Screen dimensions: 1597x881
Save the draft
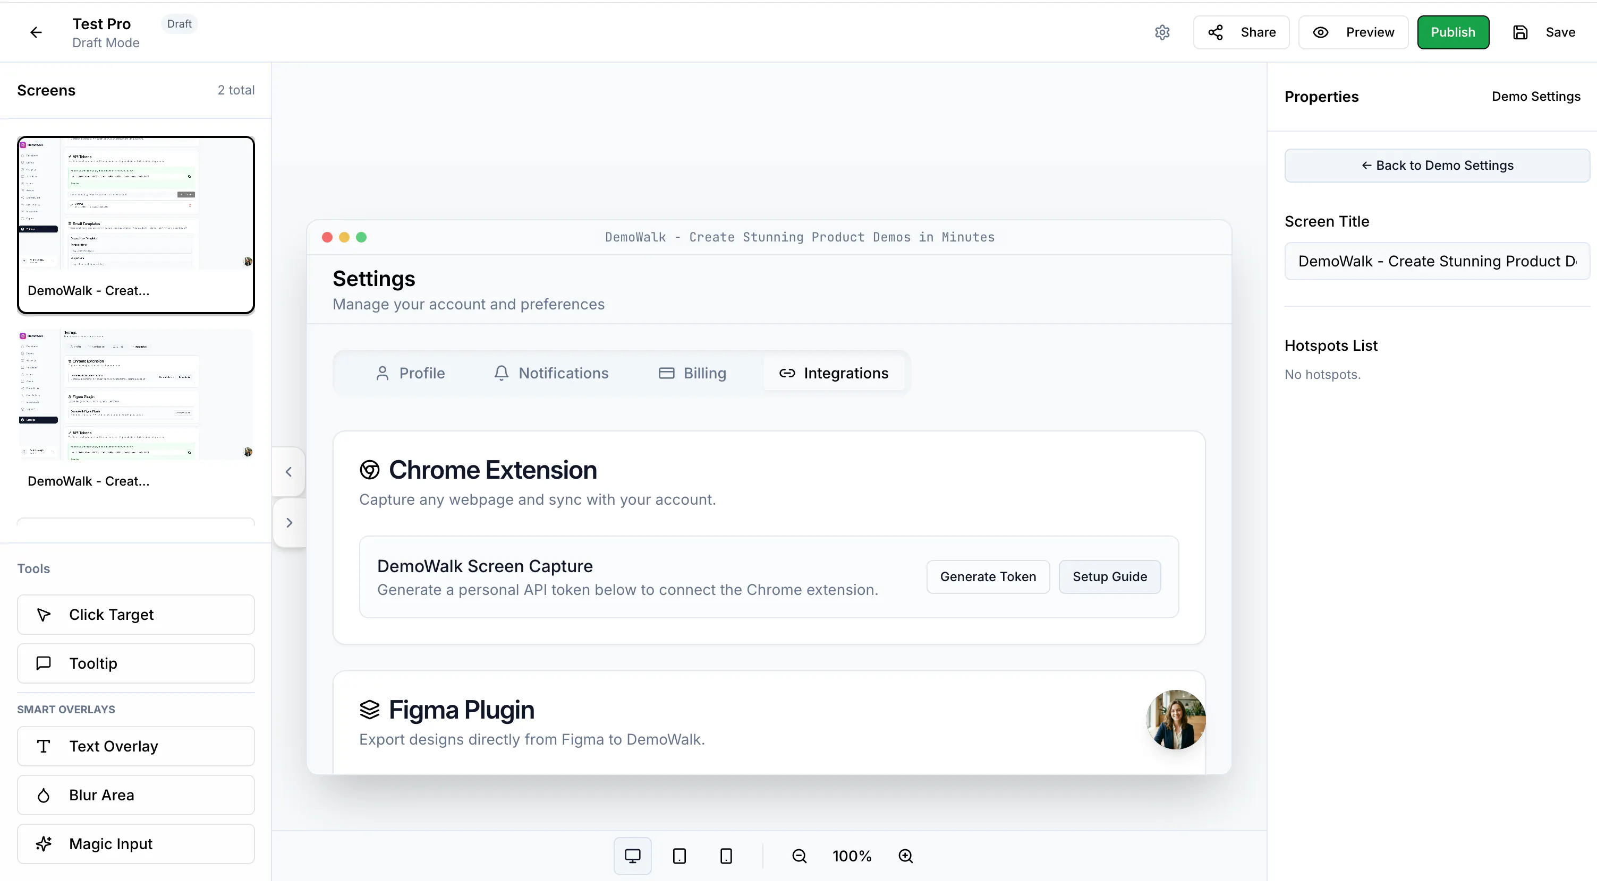pos(1544,32)
